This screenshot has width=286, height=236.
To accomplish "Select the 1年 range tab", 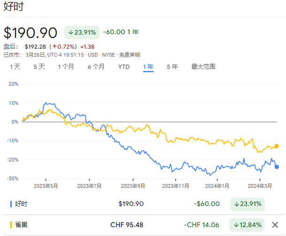I will point(148,67).
